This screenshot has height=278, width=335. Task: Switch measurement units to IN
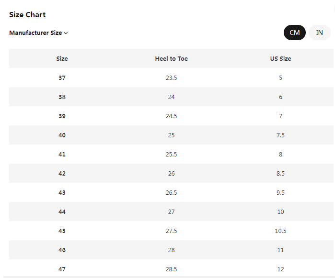319,33
